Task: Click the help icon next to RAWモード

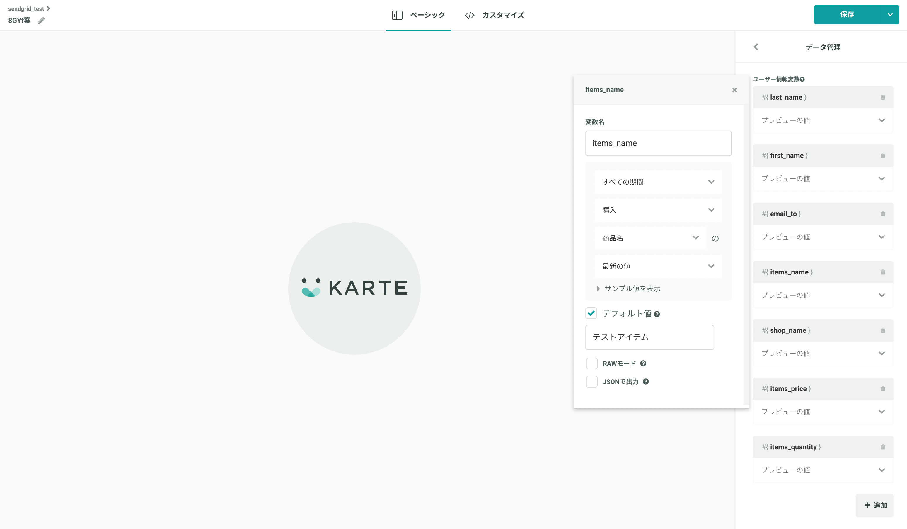Action: [643, 364]
